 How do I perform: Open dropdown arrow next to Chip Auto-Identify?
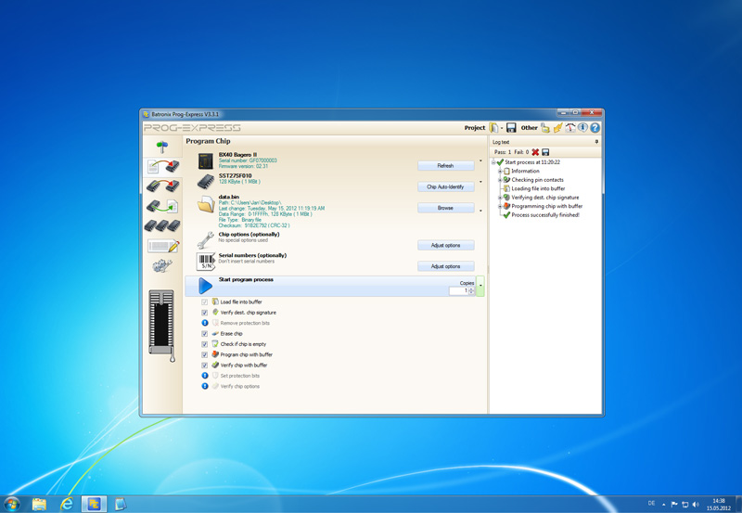pos(480,182)
